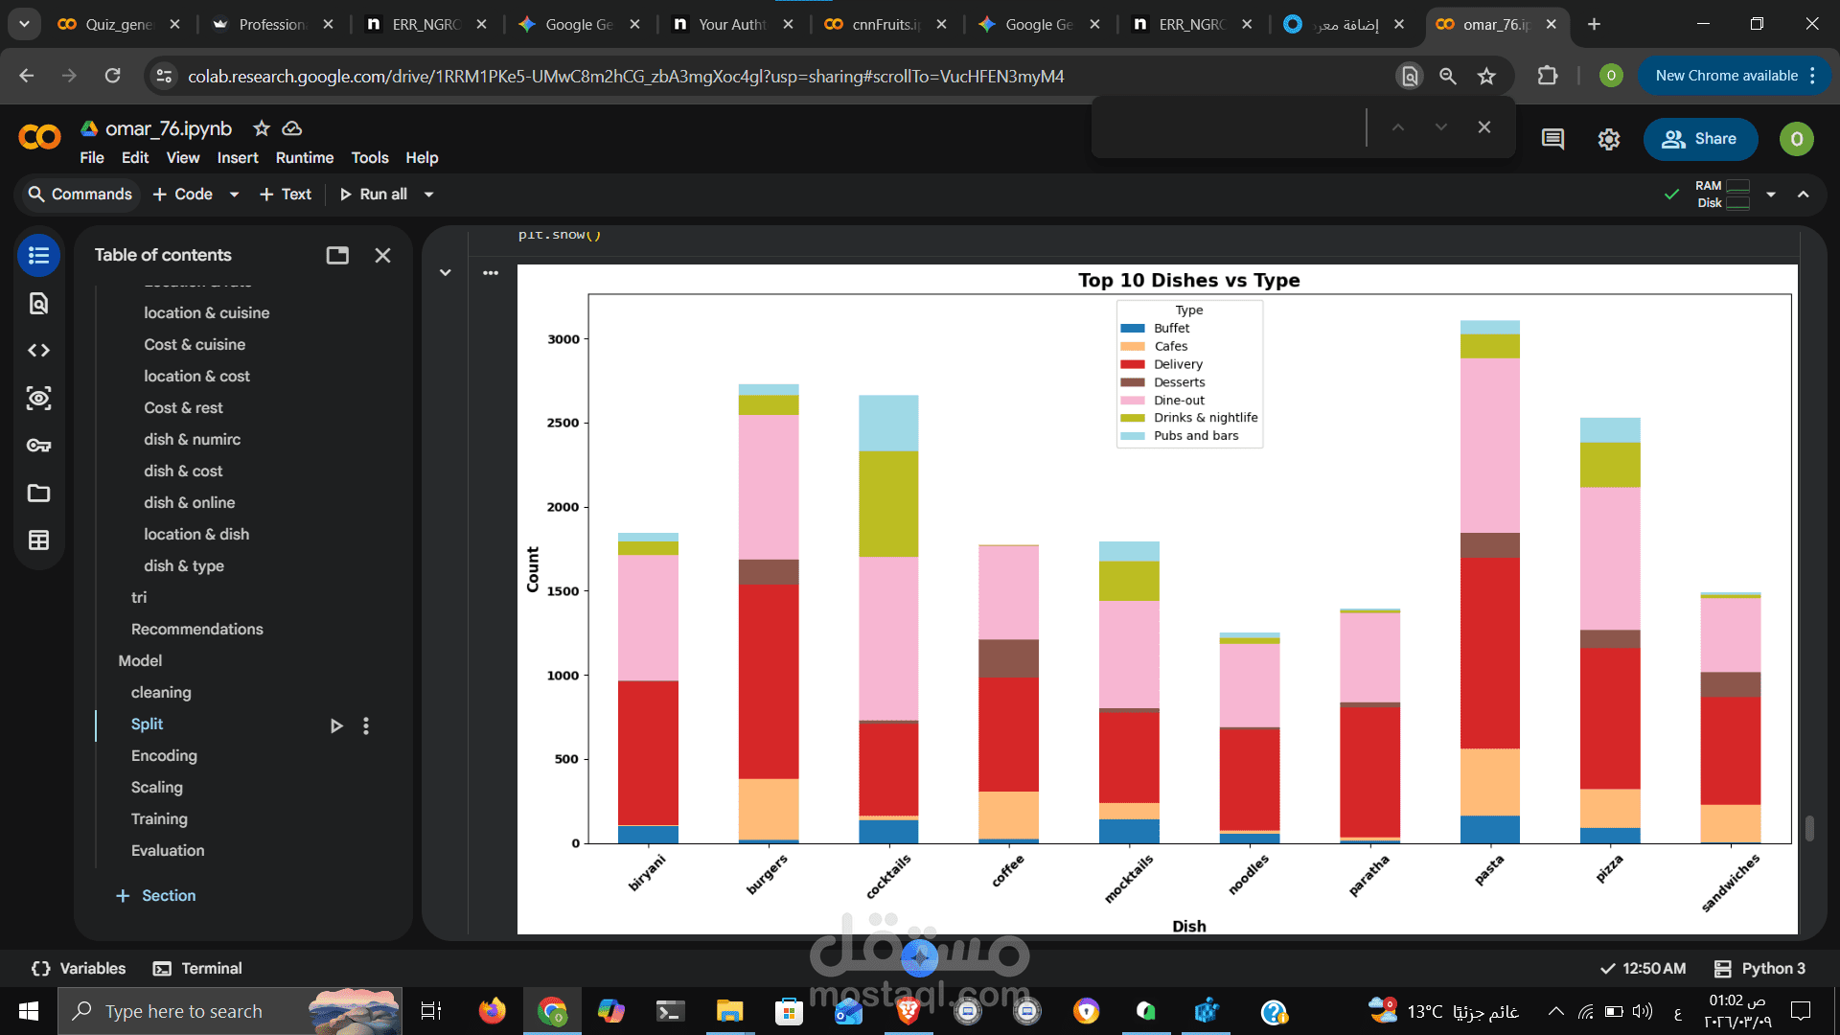The image size is (1840, 1035).
Task: Open the Secrets key icon
Action: click(38, 446)
